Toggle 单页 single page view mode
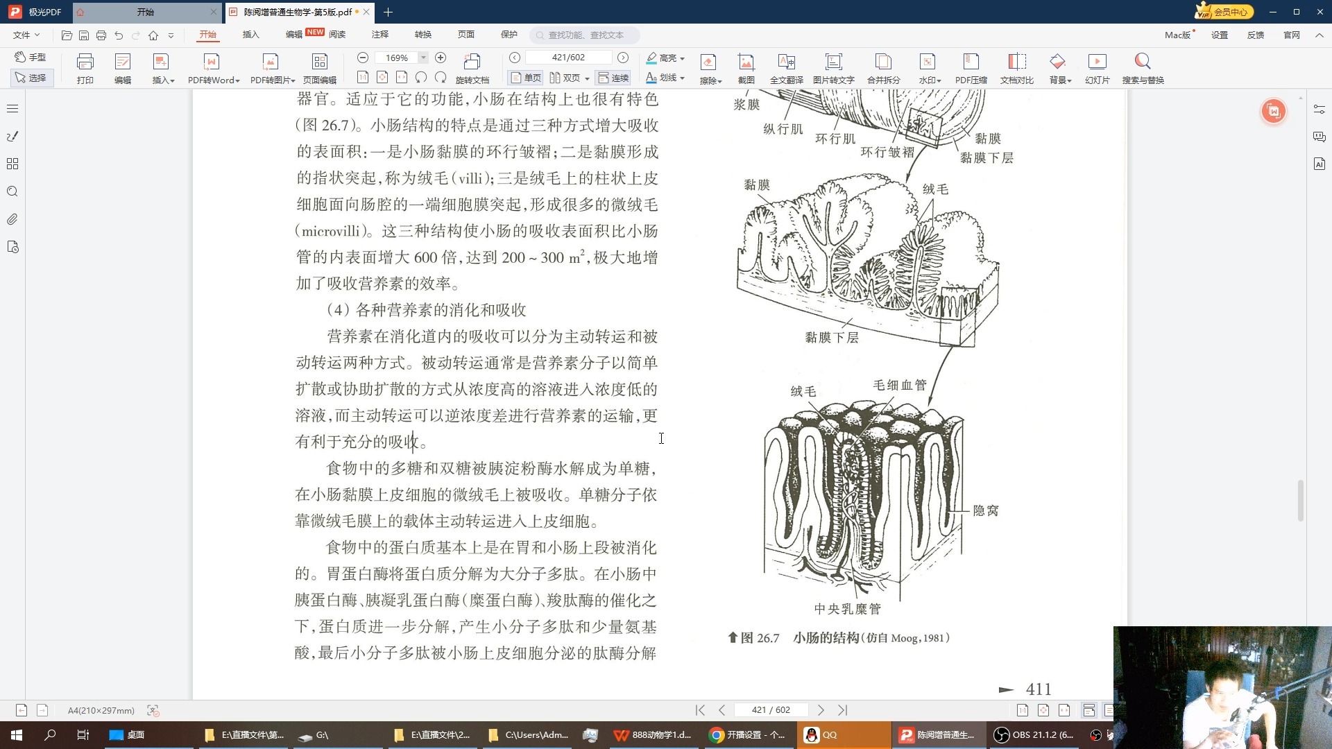The height and width of the screenshot is (749, 1332). click(525, 78)
